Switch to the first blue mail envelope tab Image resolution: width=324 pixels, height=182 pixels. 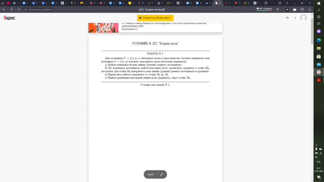click(x=25, y=3)
